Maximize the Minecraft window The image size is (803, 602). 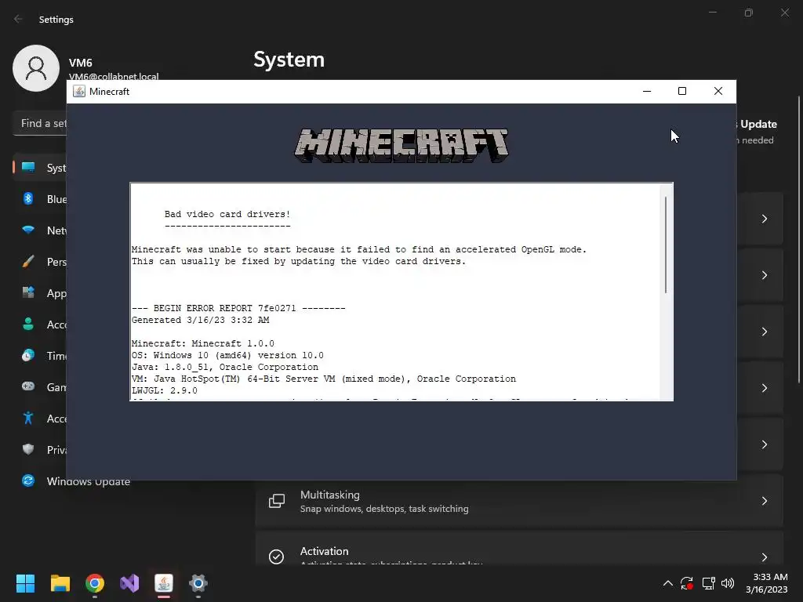682,91
